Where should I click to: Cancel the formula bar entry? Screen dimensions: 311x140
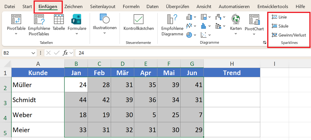49,53
